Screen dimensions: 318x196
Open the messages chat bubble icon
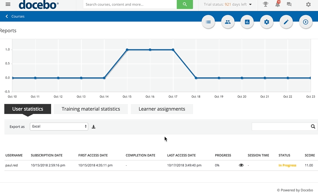[x=289, y=4]
